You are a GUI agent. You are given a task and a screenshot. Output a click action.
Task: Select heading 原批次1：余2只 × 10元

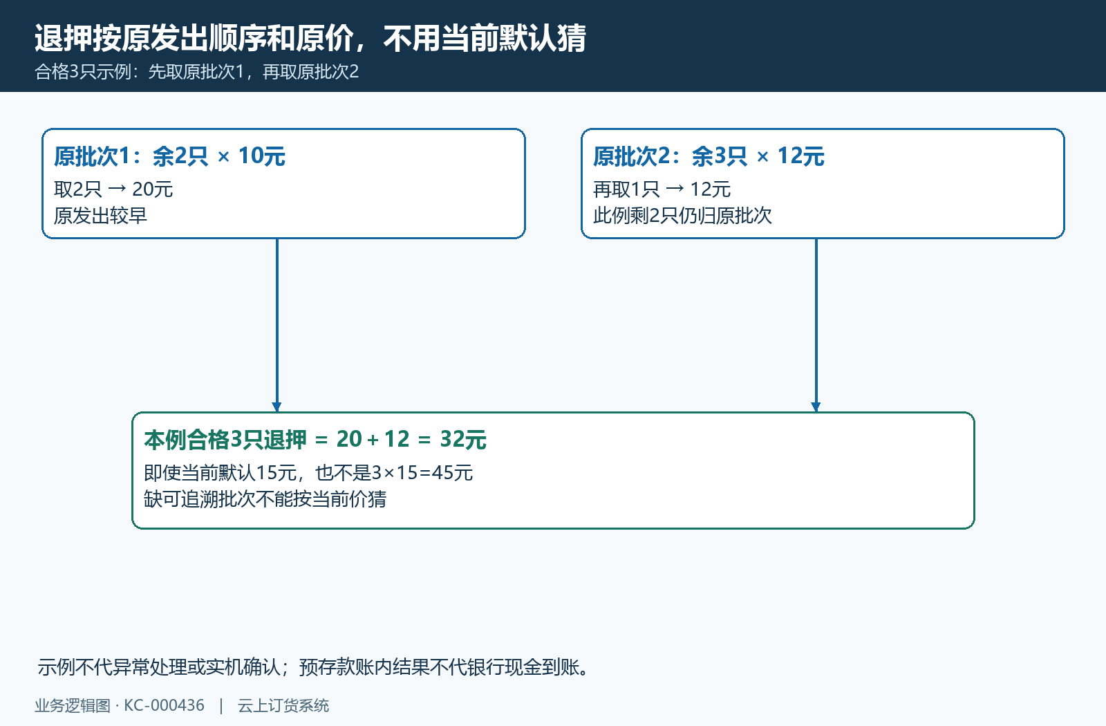pyautogui.click(x=169, y=156)
